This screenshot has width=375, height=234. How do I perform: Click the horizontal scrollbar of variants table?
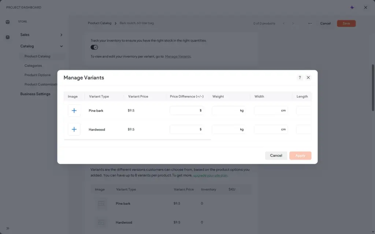(x=138, y=140)
